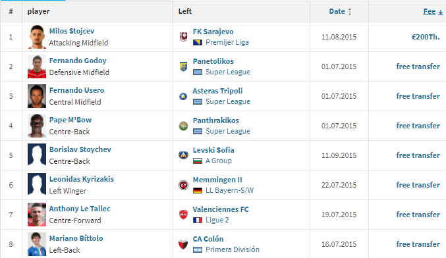Open Milos Stojcev player profile

(x=72, y=31)
